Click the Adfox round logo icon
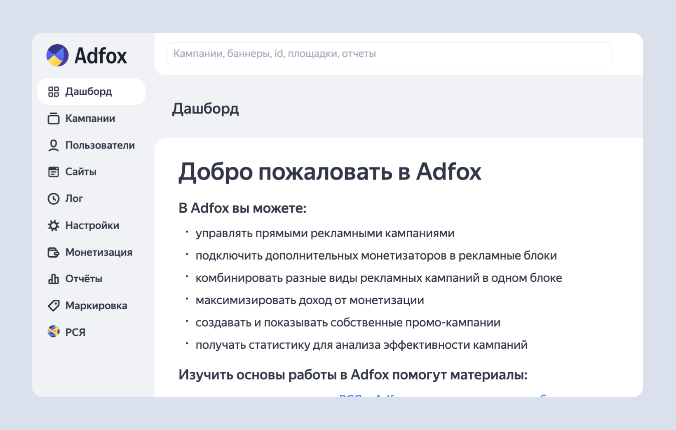Image resolution: width=676 pixels, height=430 pixels. pos(58,55)
